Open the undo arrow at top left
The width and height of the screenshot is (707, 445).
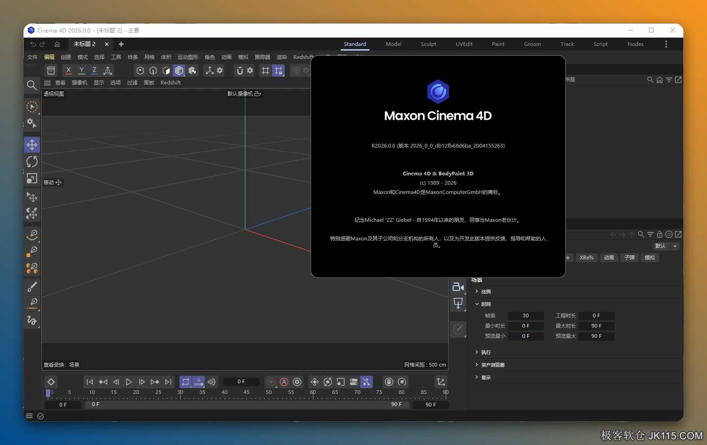pos(33,44)
